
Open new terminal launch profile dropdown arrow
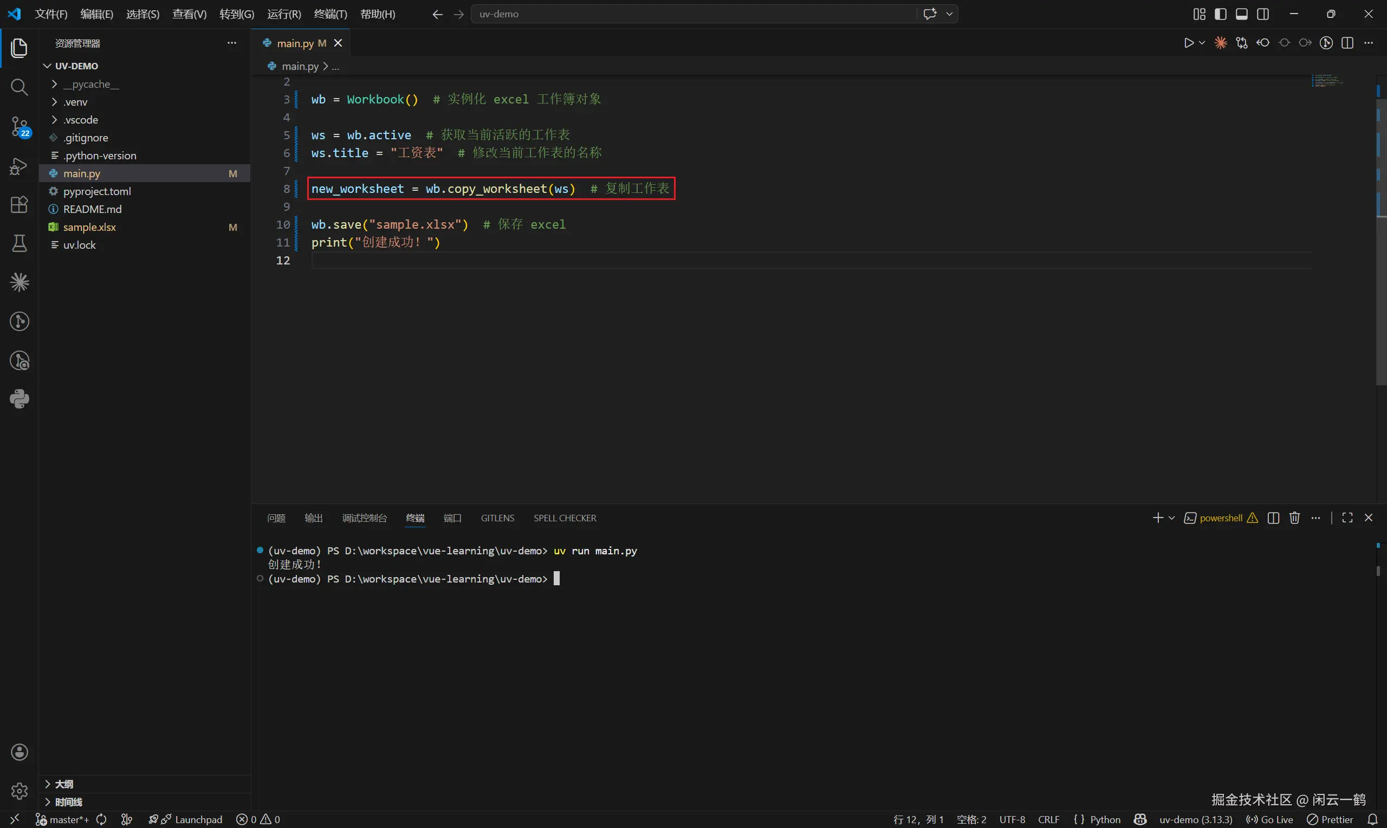pyautogui.click(x=1172, y=519)
